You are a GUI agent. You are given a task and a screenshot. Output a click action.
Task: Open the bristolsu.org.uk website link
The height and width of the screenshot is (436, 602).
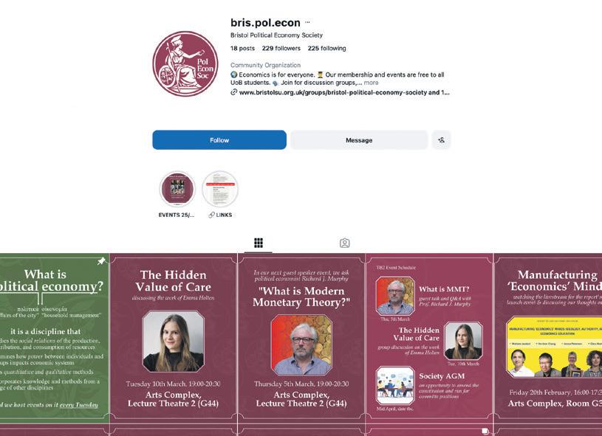click(x=344, y=92)
